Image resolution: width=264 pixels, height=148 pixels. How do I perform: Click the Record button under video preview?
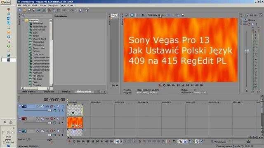coord(160,85)
